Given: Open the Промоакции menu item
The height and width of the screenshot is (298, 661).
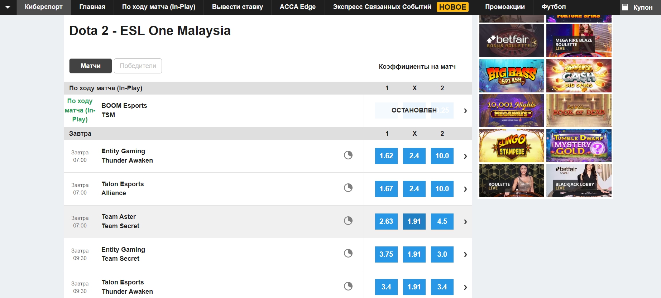Looking at the screenshot, I should click(504, 7).
